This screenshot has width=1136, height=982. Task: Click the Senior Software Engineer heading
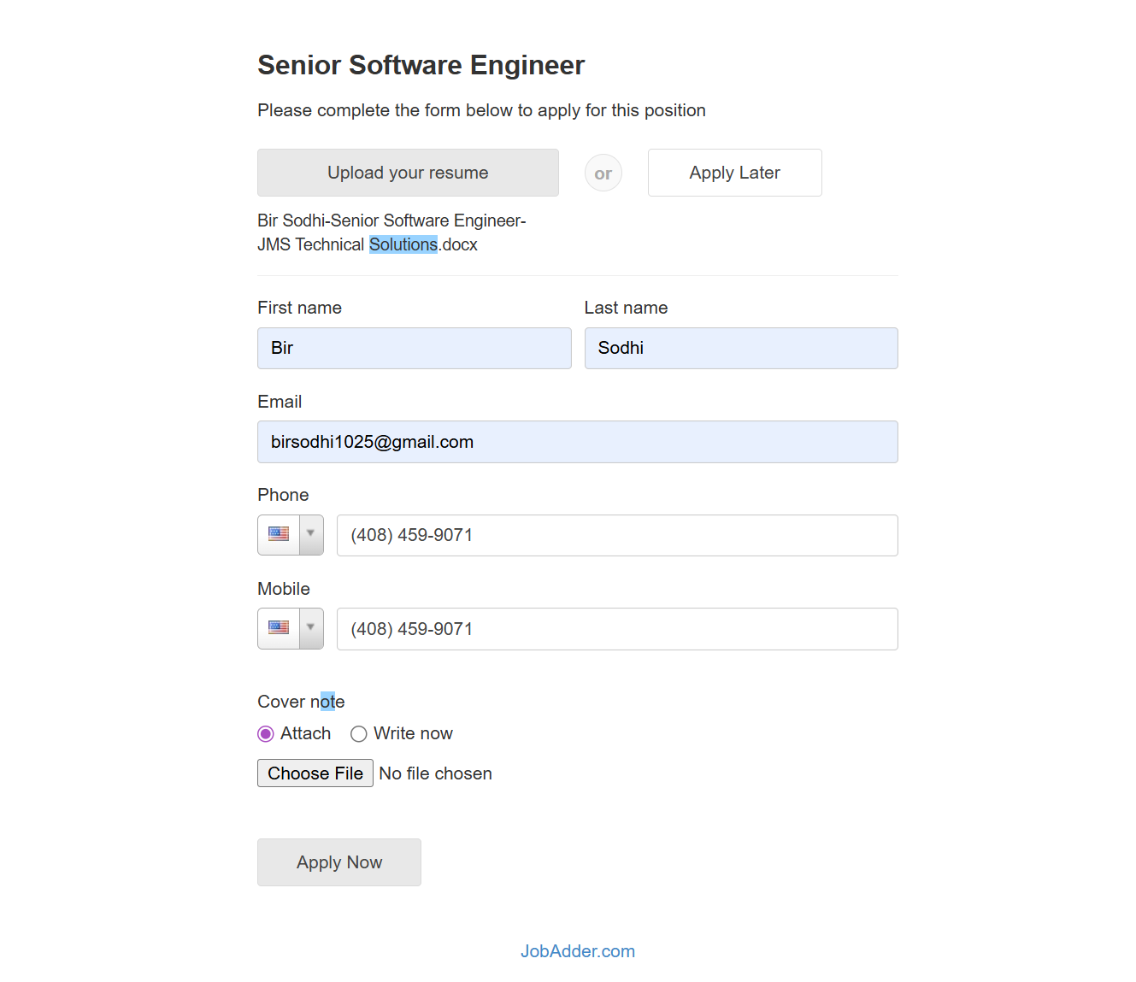[x=421, y=65]
